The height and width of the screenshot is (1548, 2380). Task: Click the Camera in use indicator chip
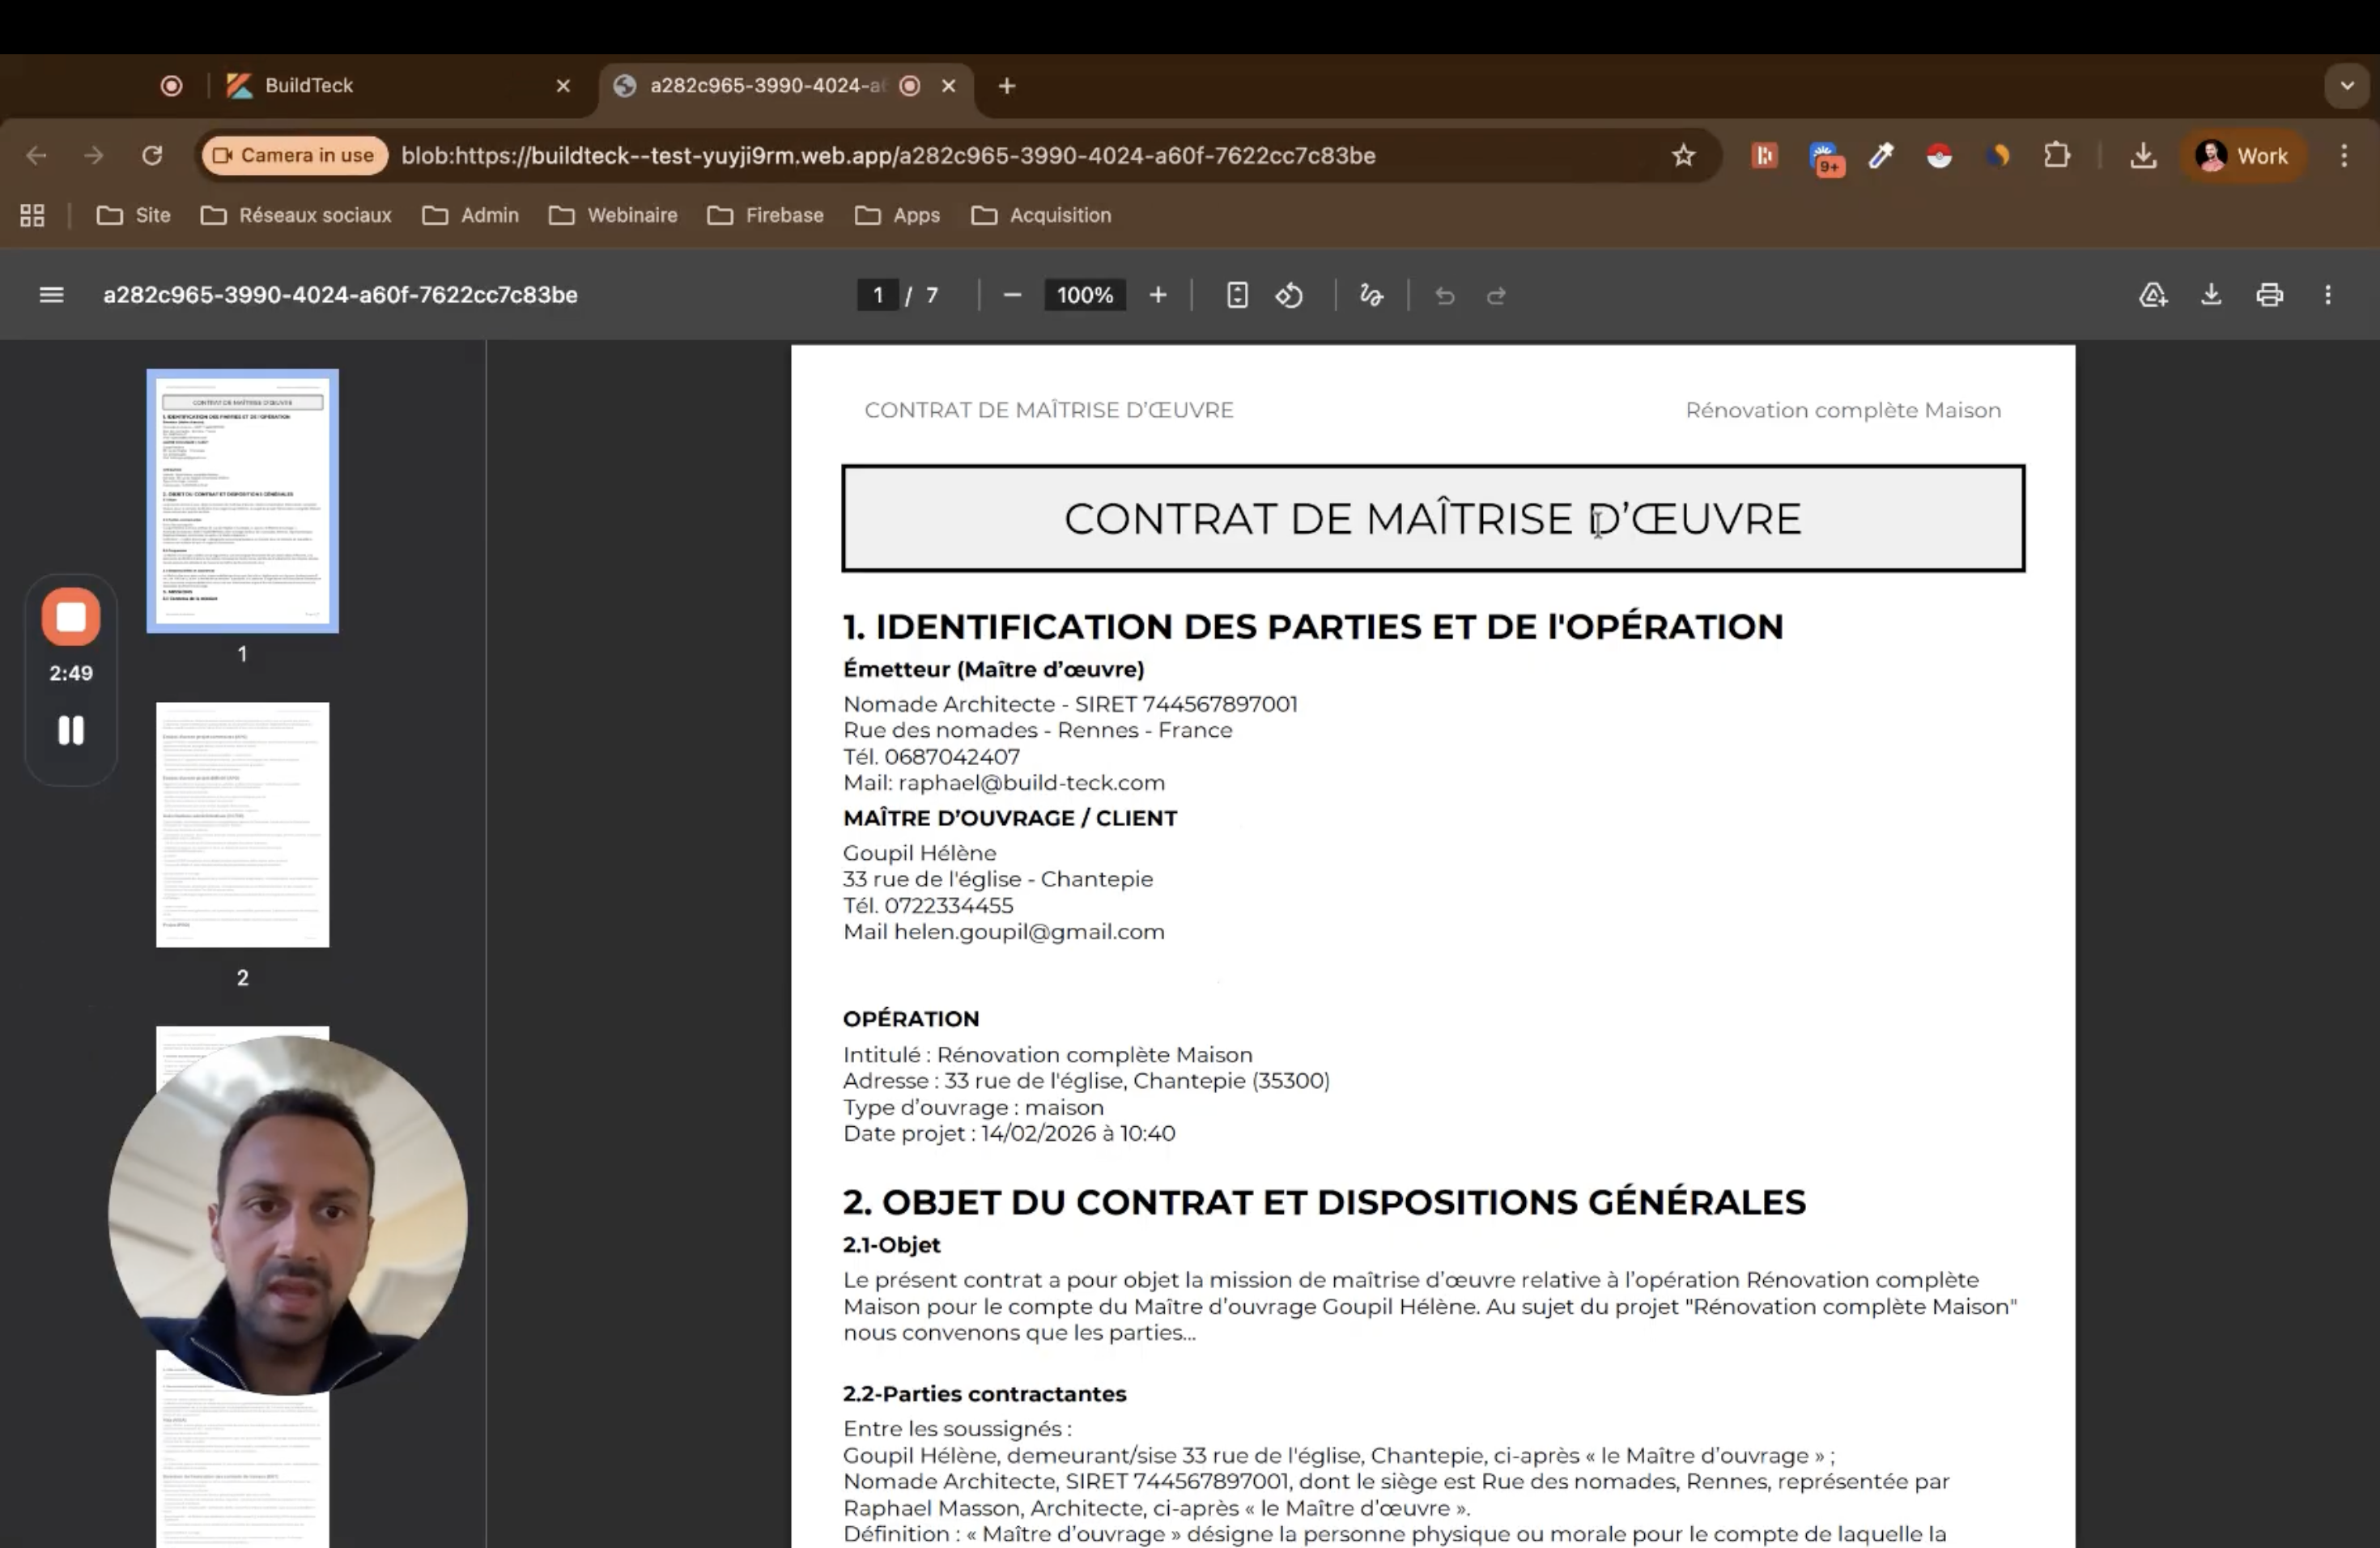click(x=293, y=155)
